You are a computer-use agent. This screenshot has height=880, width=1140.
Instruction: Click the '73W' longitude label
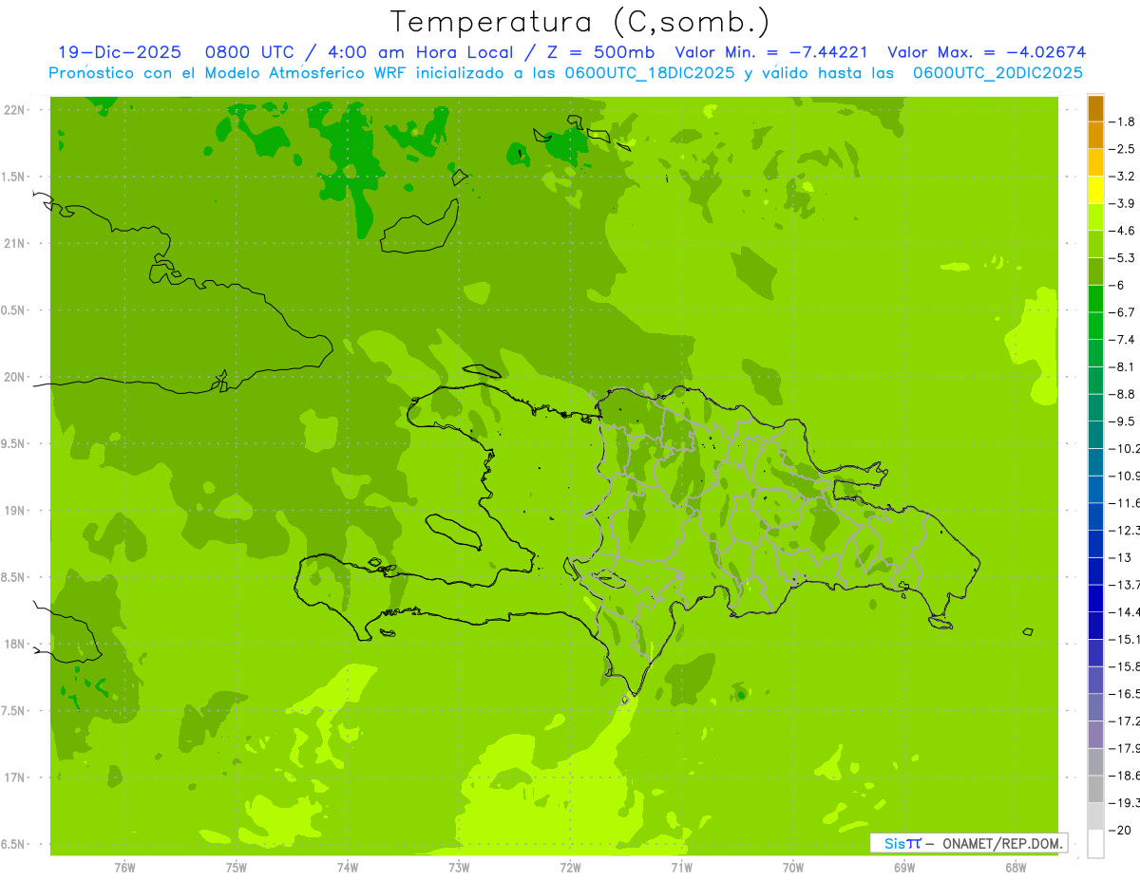click(x=459, y=867)
